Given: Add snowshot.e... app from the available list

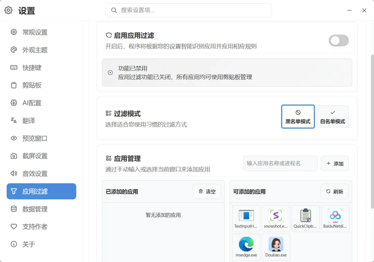Looking at the screenshot, I should [276, 218].
